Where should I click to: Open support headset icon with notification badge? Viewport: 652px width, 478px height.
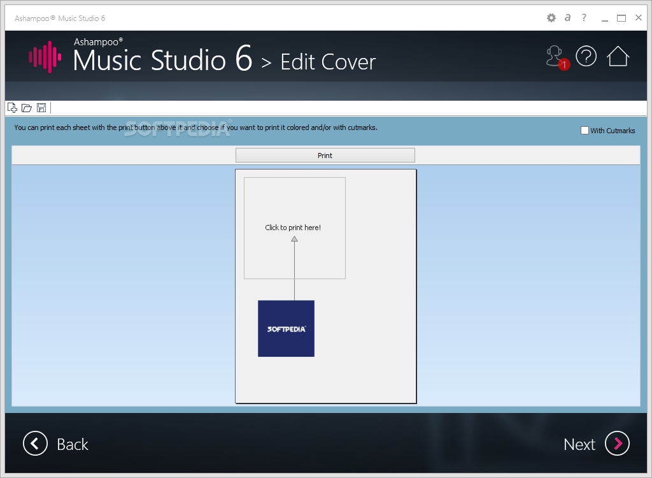point(557,57)
